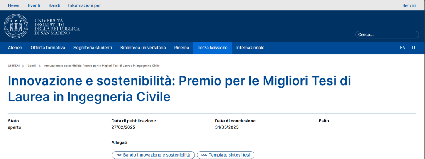This screenshot has height=159, width=425.
Task: Expand the Informazioni per menu
Action: (x=85, y=5)
